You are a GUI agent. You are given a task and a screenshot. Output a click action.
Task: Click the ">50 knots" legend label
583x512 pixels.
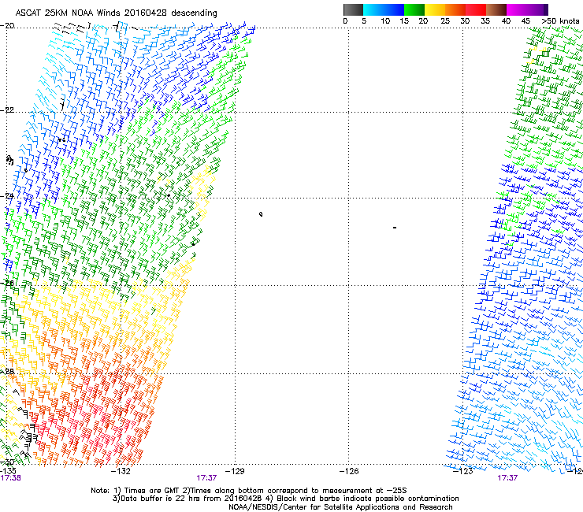click(x=560, y=21)
